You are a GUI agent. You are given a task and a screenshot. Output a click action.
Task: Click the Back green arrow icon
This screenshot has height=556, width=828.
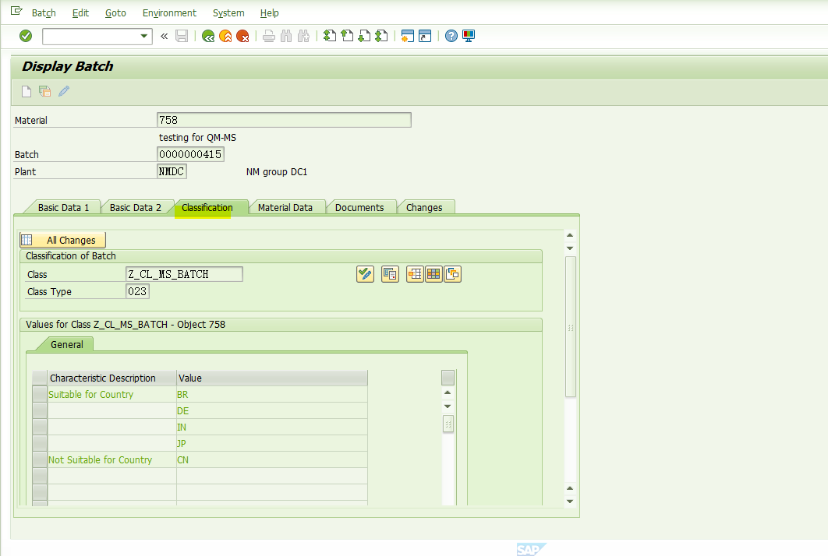207,36
